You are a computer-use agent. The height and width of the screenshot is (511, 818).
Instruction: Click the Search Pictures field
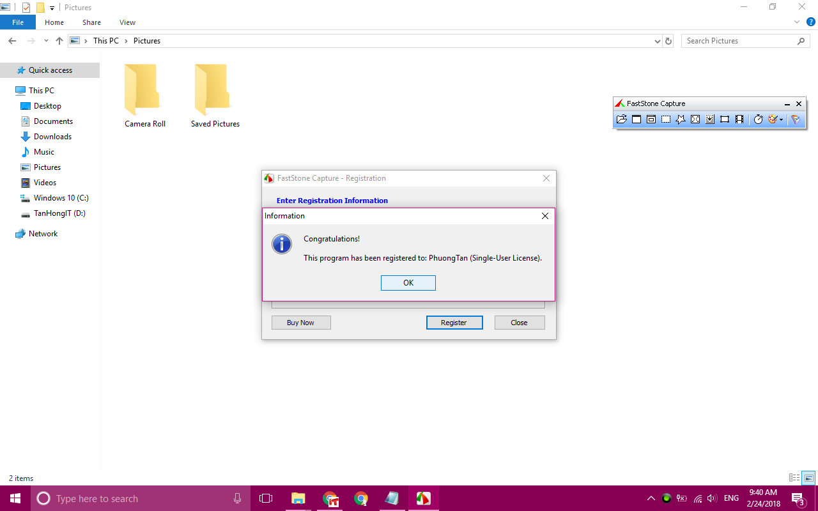pos(745,41)
